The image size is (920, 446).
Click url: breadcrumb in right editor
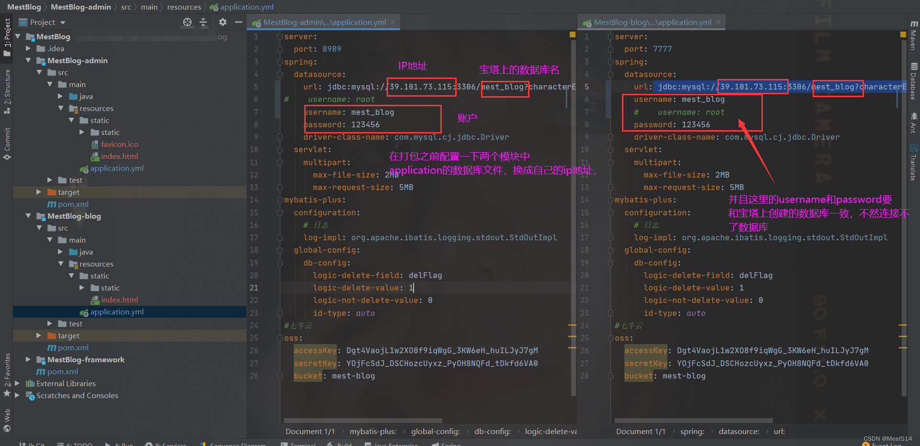pyautogui.click(x=779, y=431)
